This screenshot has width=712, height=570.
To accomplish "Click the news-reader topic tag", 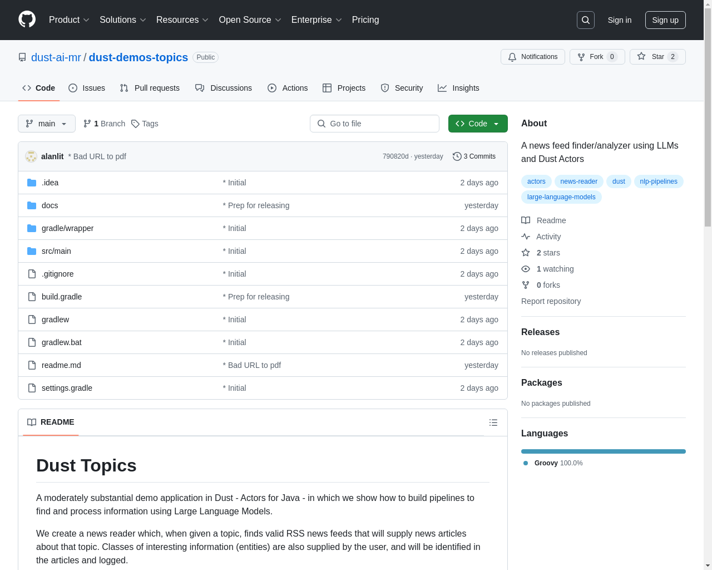I will [x=578, y=181].
